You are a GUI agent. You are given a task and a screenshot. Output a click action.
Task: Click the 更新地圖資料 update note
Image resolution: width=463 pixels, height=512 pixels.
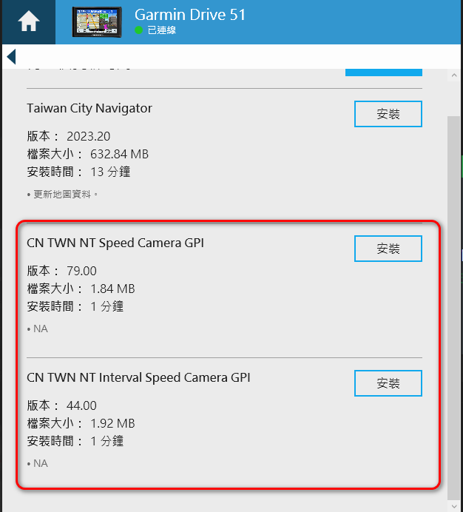(x=62, y=195)
